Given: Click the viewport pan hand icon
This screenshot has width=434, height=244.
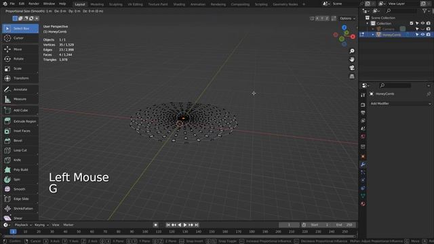Looking at the screenshot, I should [352, 60].
